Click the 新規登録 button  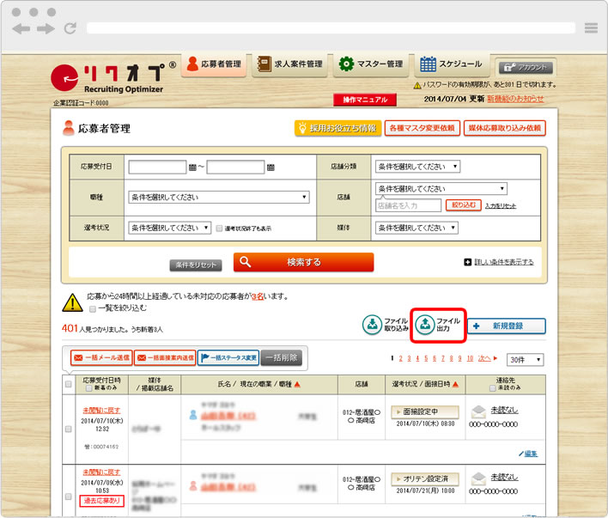[507, 326]
